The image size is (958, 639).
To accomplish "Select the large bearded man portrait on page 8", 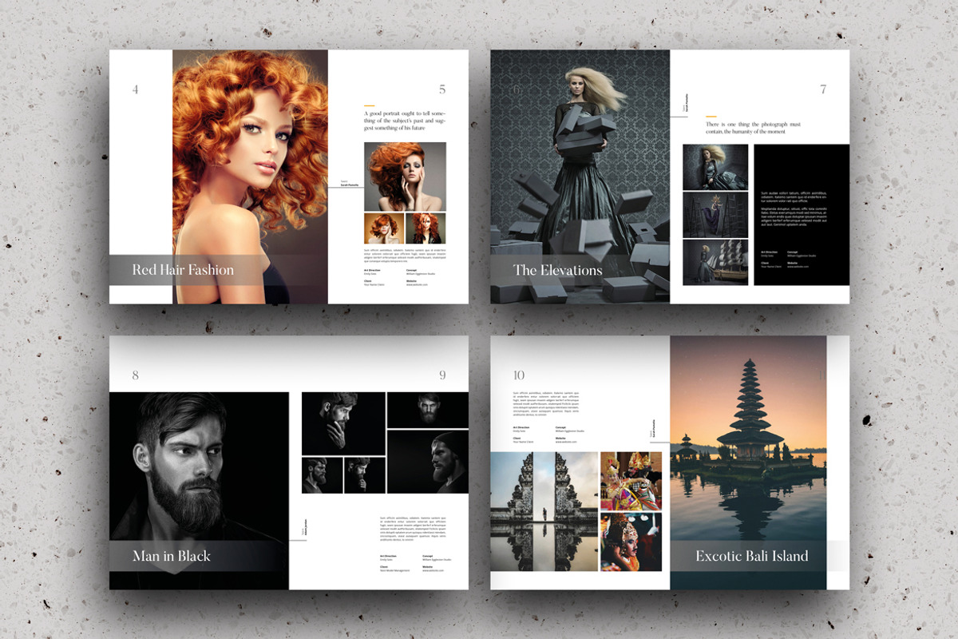I will [x=199, y=490].
